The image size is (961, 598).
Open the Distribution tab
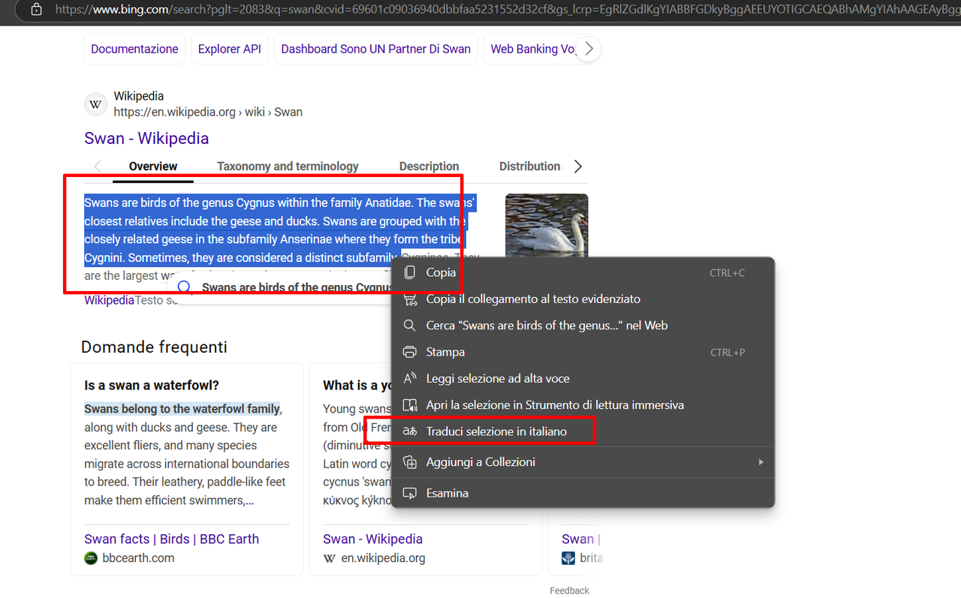coord(529,167)
